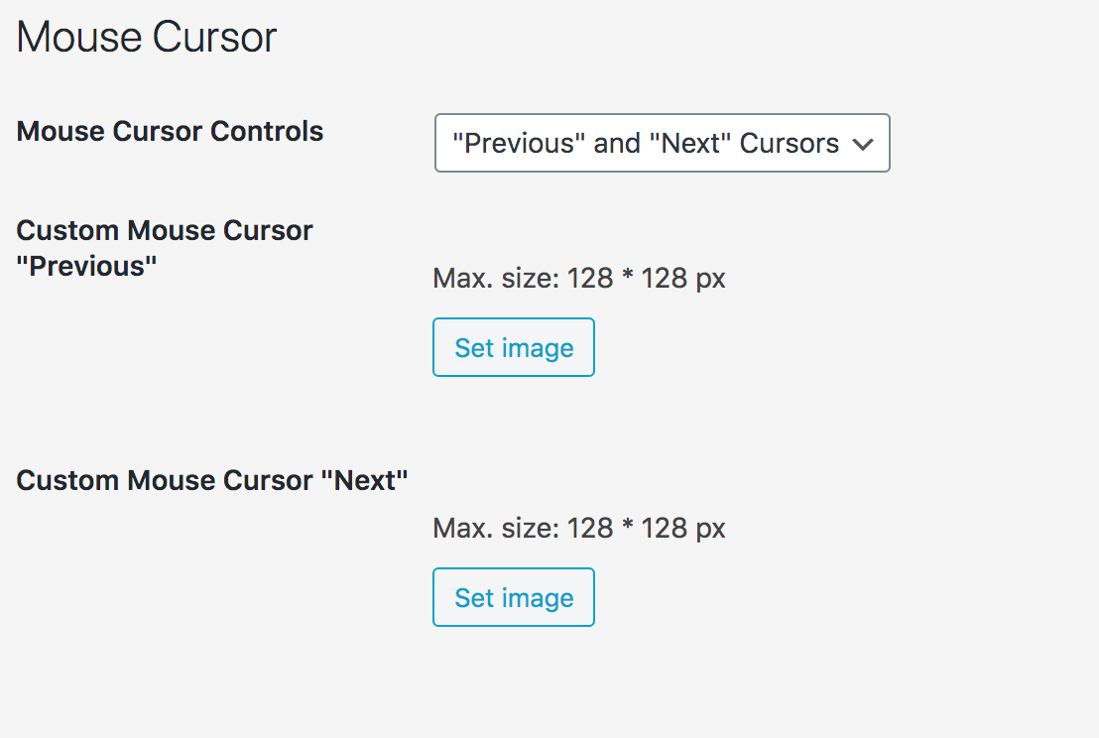This screenshot has width=1099, height=738.
Task: Choose a next cursor image via Set image
Action: pyautogui.click(x=514, y=597)
